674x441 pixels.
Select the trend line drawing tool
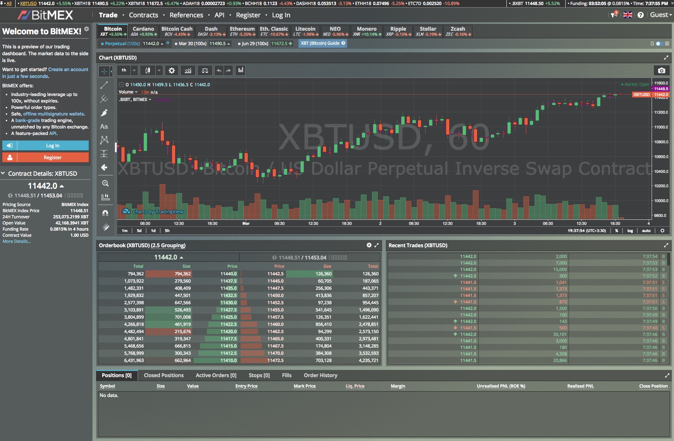coord(104,85)
